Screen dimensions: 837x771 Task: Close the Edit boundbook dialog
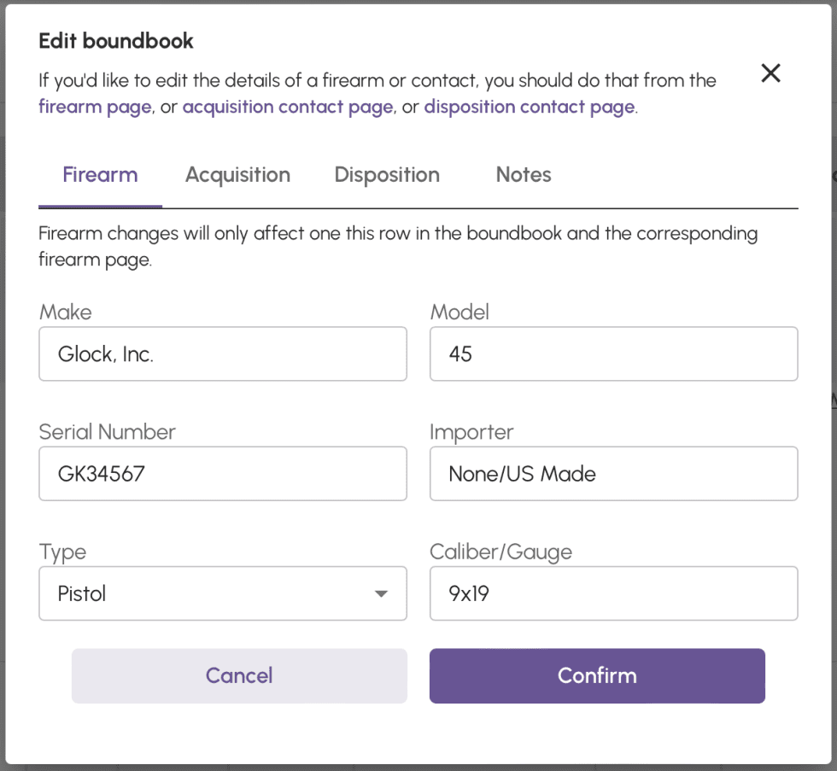(x=770, y=73)
